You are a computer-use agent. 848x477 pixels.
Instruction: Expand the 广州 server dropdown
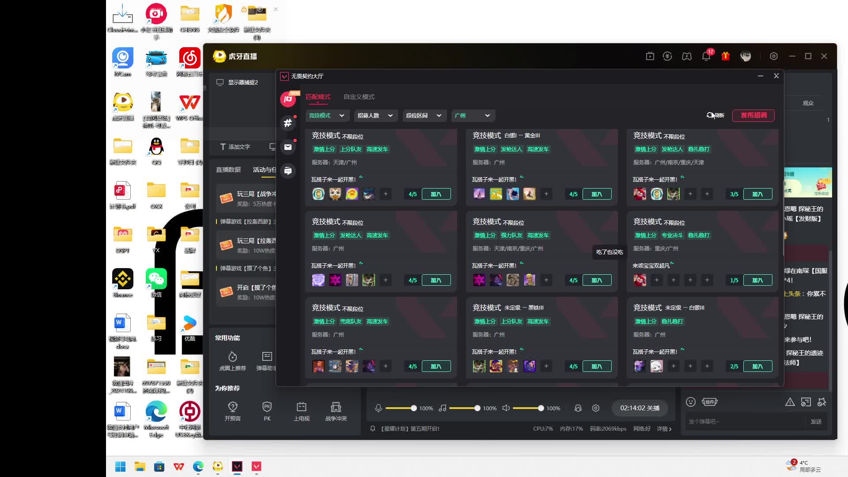473,116
